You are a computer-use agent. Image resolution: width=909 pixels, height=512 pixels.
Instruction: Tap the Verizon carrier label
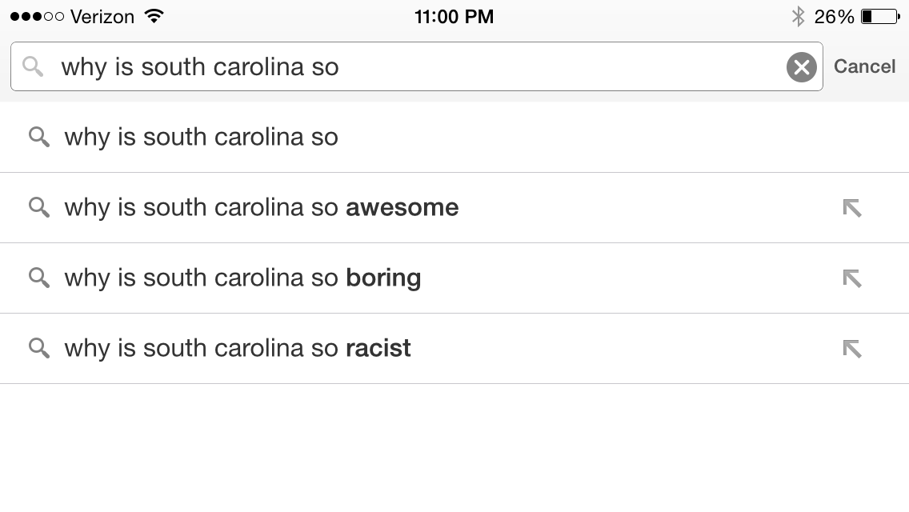102,16
